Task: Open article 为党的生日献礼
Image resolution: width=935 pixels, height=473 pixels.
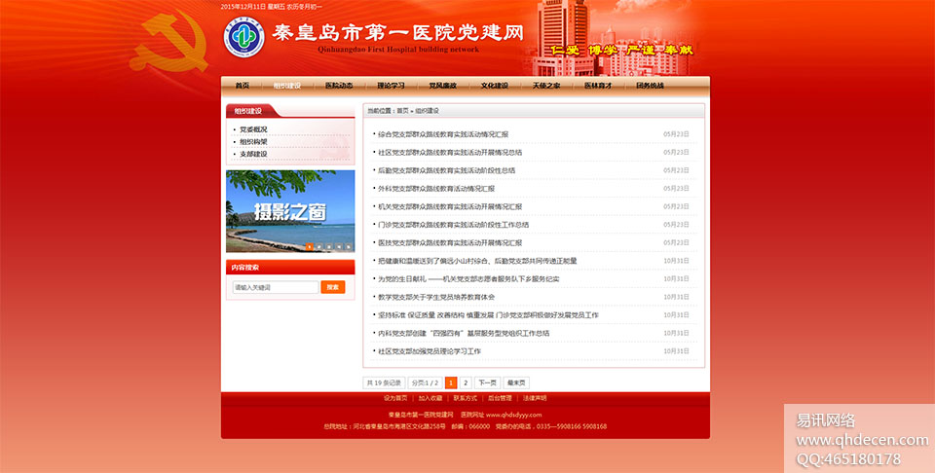Action: tap(468, 278)
